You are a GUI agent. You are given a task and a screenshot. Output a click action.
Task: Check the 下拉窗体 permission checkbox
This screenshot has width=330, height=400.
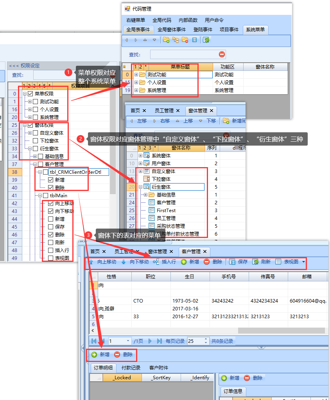pyautogui.click(x=36, y=141)
